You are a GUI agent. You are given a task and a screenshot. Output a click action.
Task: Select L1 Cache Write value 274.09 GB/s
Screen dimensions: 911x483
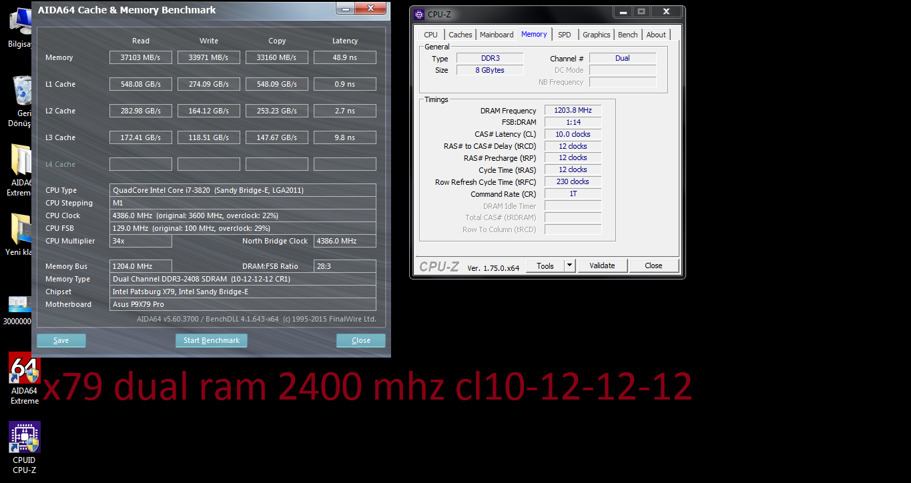[209, 84]
